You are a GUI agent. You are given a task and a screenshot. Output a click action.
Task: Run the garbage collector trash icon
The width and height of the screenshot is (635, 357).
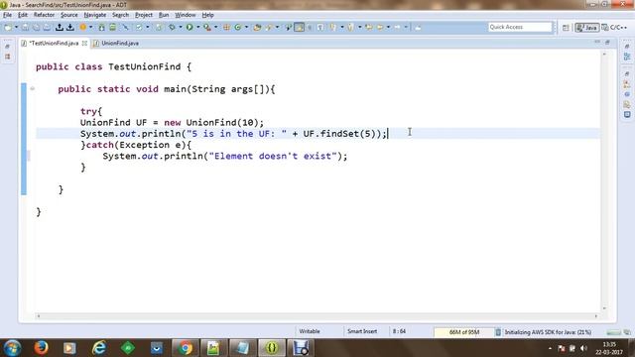(x=498, y=332)
